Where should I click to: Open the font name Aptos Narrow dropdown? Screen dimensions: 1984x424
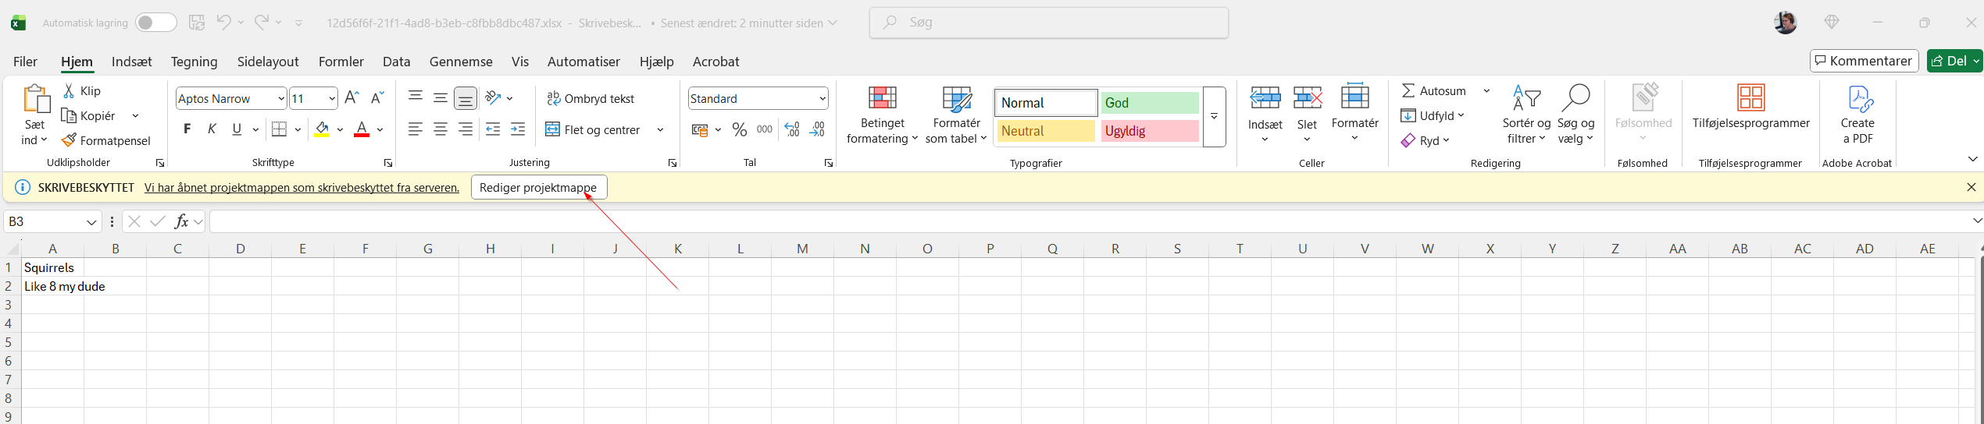point(281,99)
